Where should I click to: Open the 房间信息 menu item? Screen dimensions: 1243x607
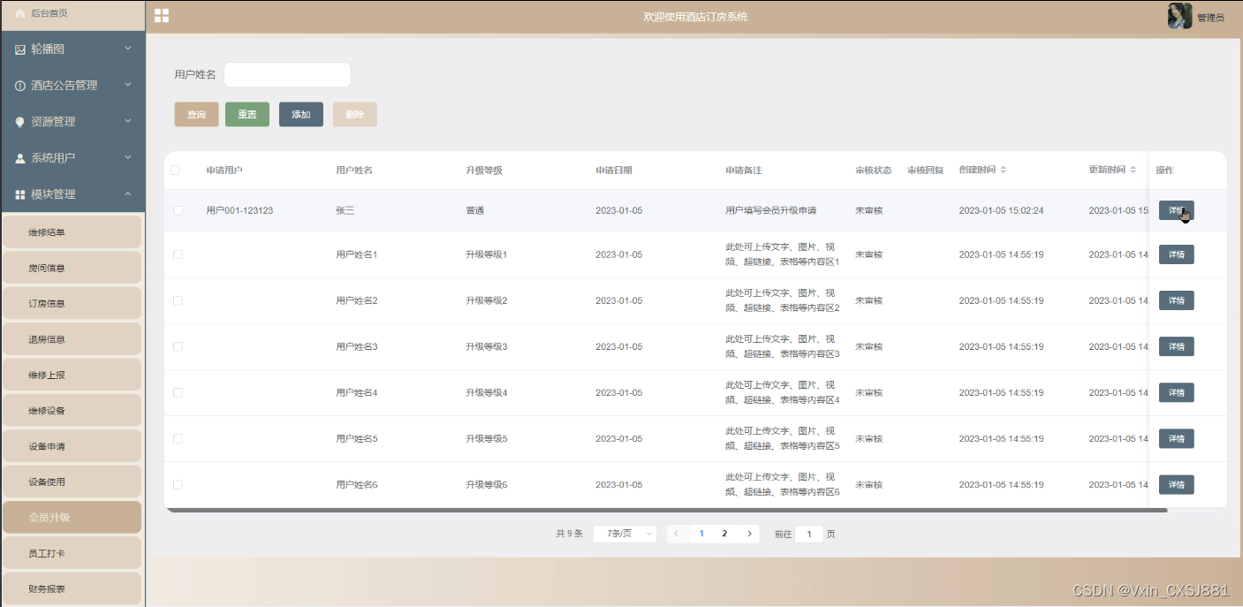(x=72, y=268)
